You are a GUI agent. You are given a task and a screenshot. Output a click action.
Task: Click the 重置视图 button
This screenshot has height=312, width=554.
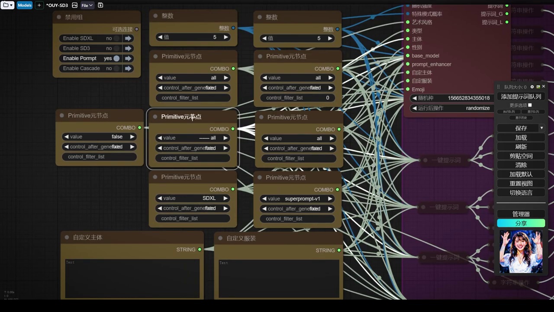521,183
